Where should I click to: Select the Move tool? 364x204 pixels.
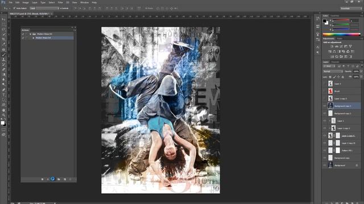[x=3, y=19]
